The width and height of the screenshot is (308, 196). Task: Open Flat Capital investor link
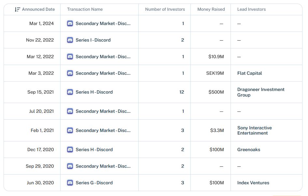(249, 73)
